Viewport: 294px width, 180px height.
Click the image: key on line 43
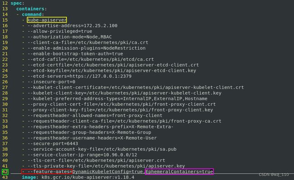click(29, 177)
